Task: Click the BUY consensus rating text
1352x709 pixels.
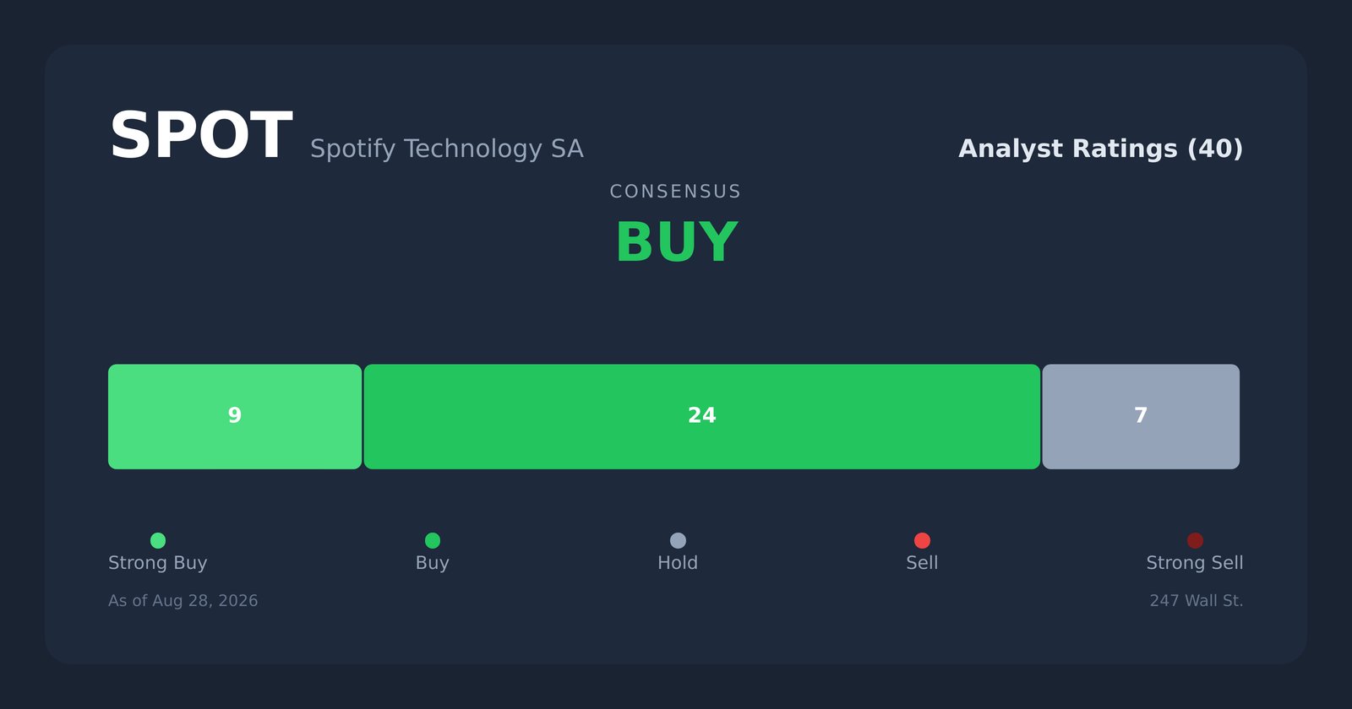Action: click(x=677, y=243)
